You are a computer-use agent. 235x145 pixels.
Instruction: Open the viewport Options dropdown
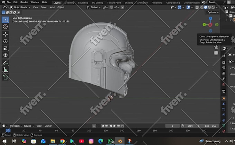click(213, 12)
